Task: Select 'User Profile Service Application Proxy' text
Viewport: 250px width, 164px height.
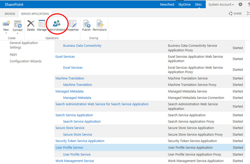Action: (194, 154)
